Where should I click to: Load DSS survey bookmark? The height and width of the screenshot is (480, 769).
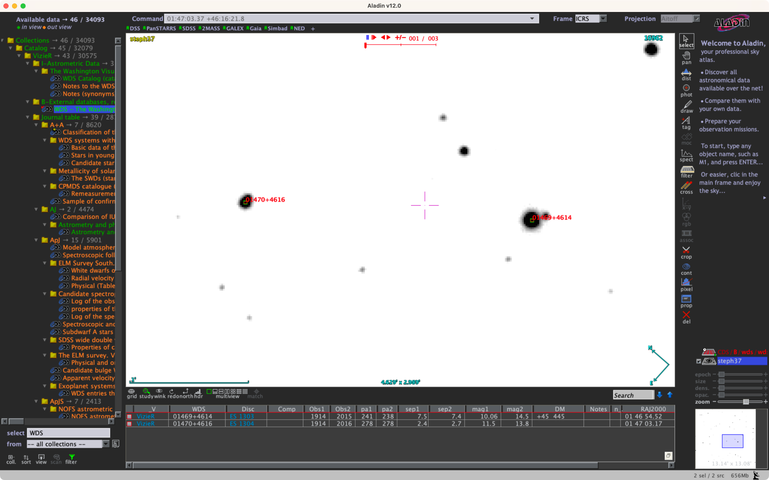pyautogui.click(x=133, y=28)
